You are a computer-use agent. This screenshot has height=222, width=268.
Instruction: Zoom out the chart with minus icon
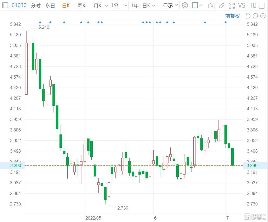pyautogui.click(x=255, y=16)
